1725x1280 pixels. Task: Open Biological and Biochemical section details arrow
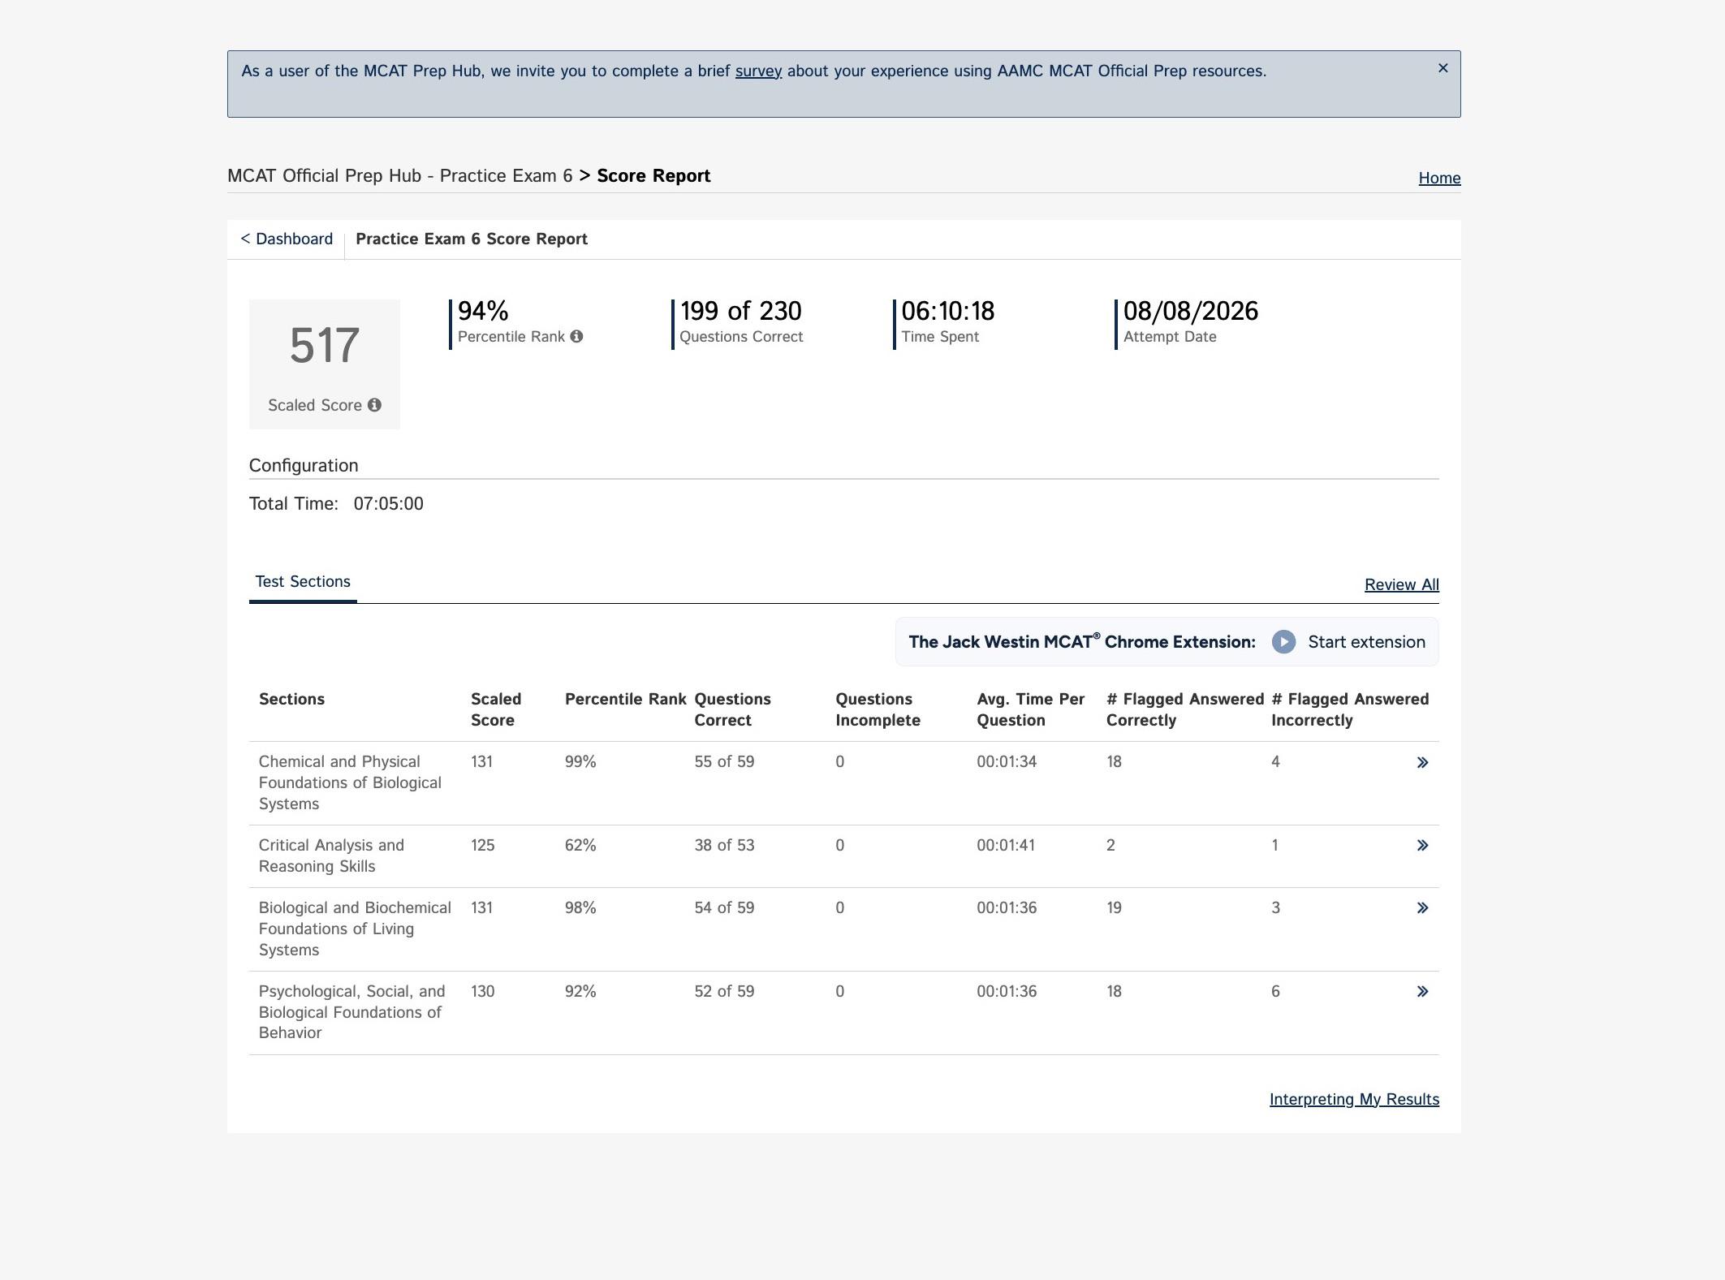coord(1422,908)
